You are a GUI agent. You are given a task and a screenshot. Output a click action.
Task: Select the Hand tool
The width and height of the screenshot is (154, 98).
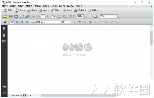[59, 16]
